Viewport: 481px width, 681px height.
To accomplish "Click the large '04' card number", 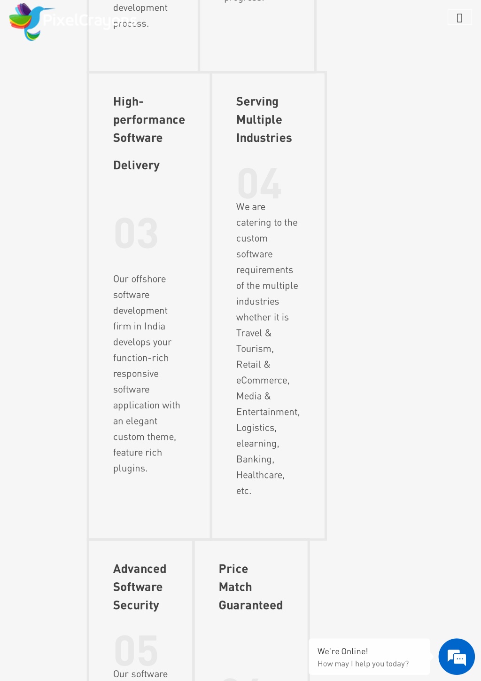I will (x=259, y=184).
